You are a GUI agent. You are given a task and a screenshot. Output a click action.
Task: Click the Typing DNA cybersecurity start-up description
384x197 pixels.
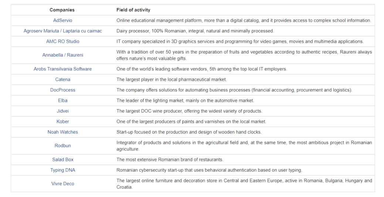click(x=209, y=170)
